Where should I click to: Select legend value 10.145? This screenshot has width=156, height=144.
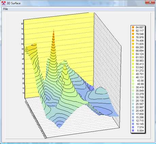(x=140, y=124)
